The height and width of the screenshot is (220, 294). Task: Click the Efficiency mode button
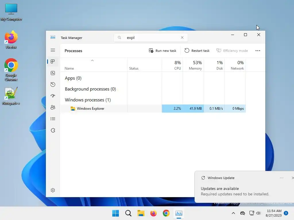coord(232,50)
